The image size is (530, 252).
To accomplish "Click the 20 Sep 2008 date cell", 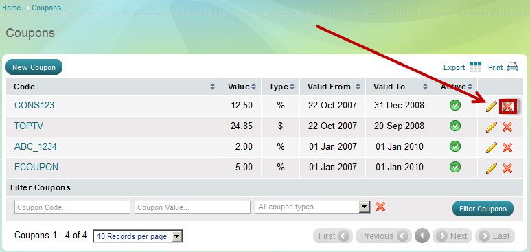I will [x=399, y=126].
